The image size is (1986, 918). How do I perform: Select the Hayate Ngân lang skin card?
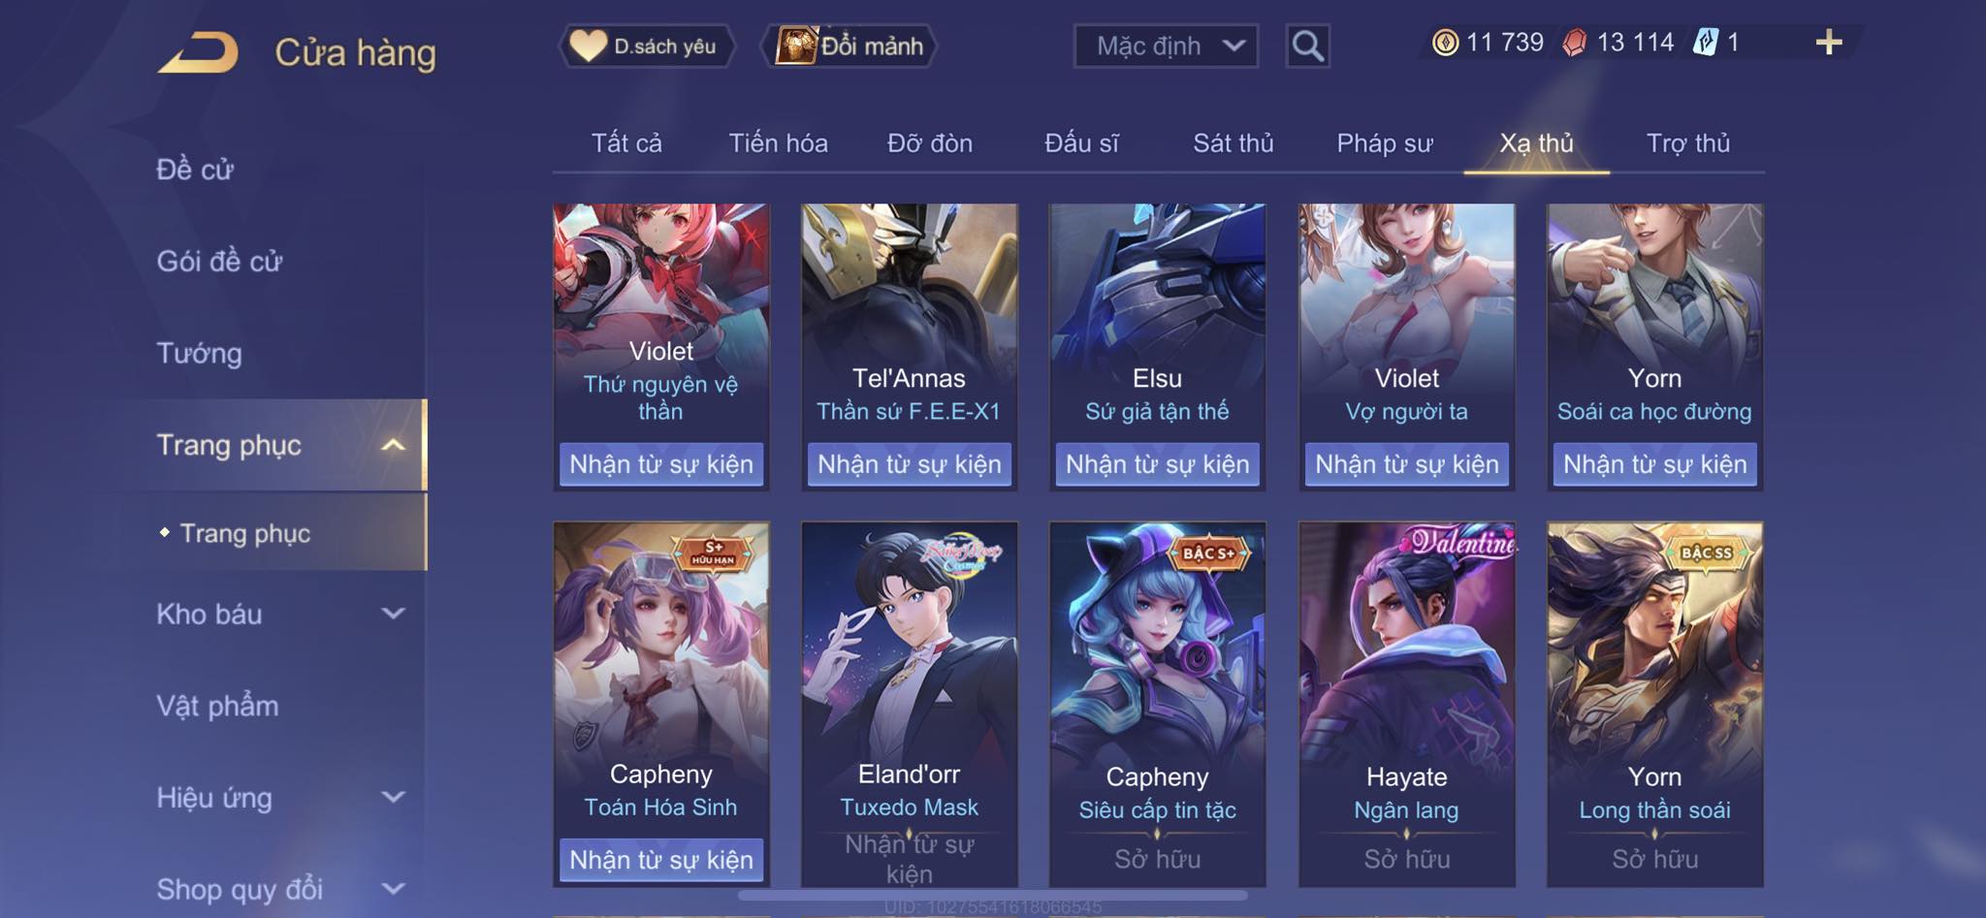(x=1406, y=705)
